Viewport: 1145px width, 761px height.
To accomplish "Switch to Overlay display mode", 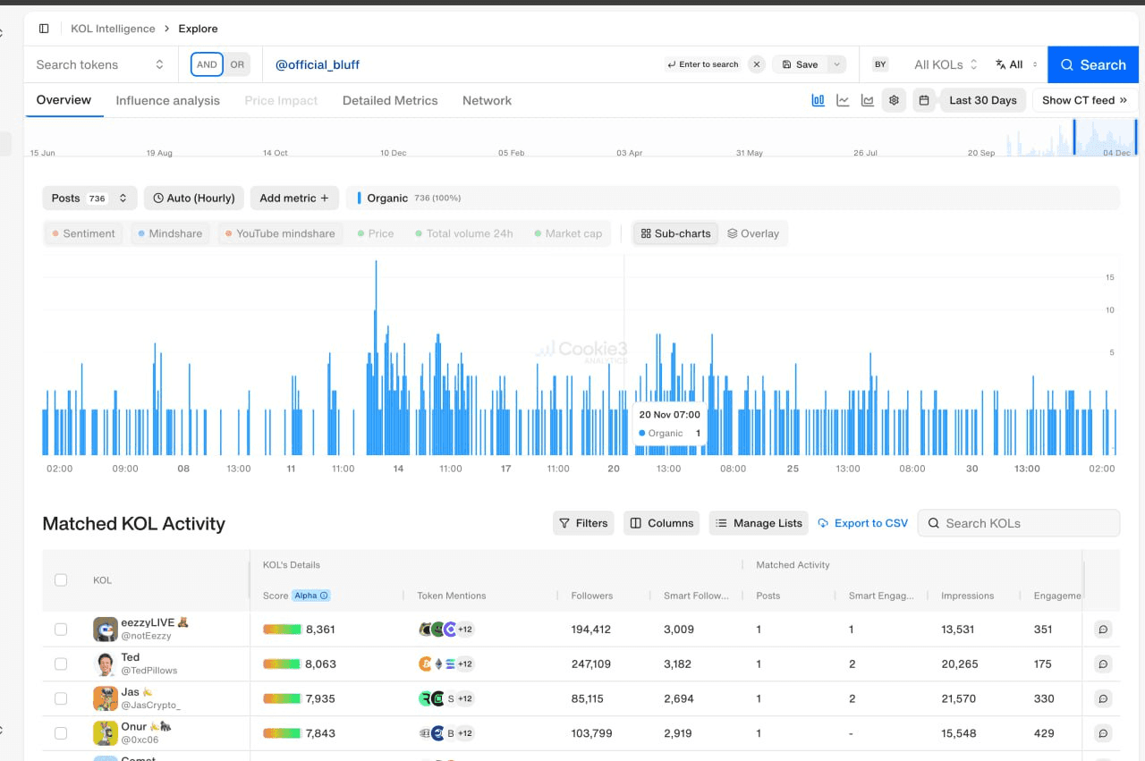I will (752, 233).
